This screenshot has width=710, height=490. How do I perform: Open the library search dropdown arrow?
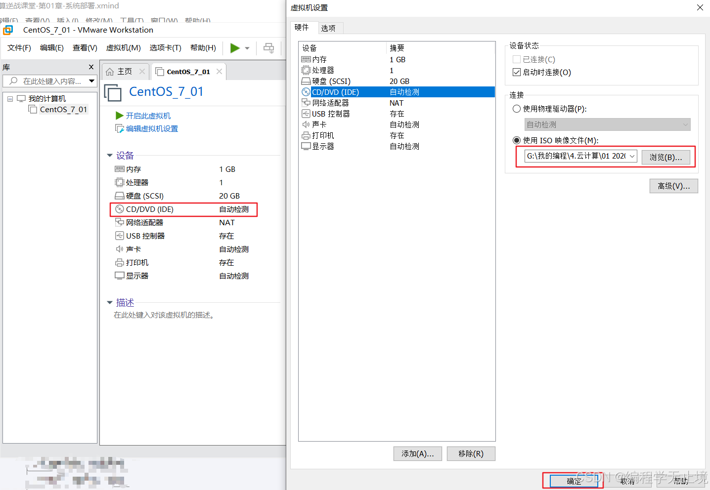[92, 81]
